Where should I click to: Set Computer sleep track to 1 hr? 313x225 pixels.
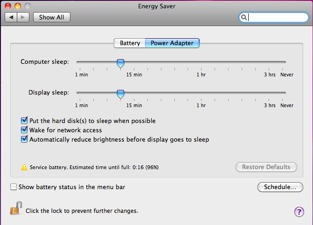click(x=201, y=62)
